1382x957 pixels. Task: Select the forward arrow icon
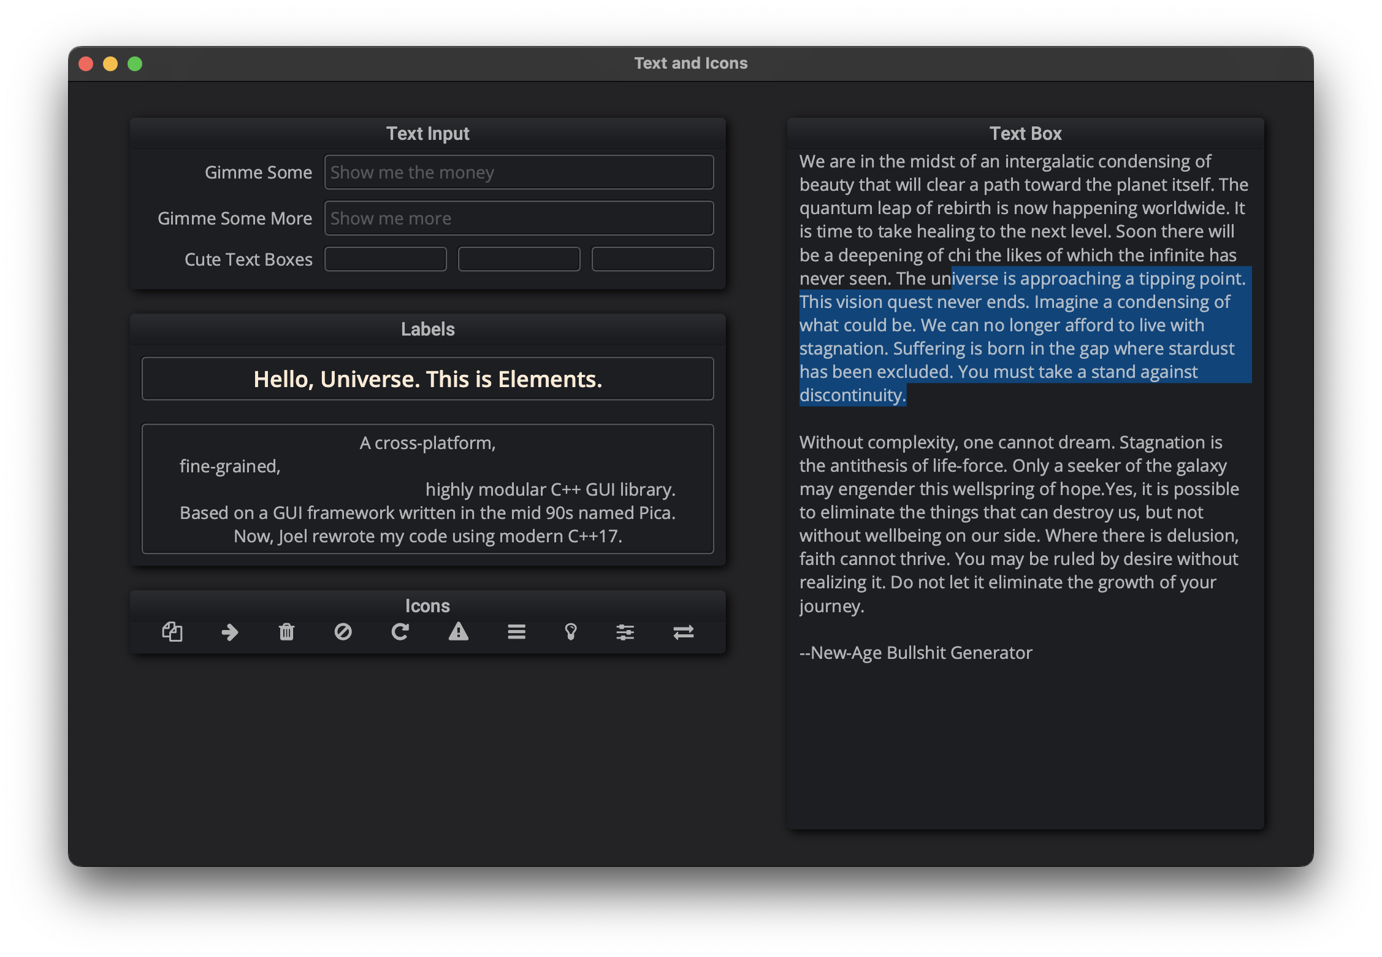(230, 632)
